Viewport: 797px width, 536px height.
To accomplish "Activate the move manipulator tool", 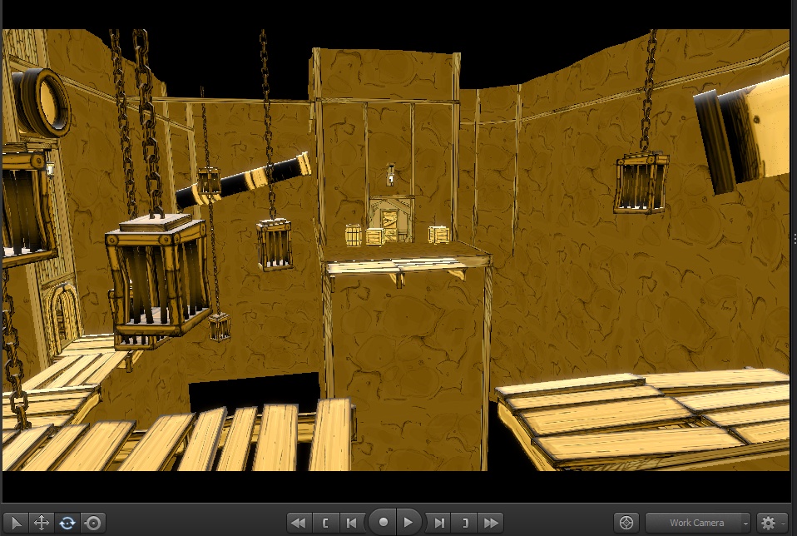I will pos(41,523).
